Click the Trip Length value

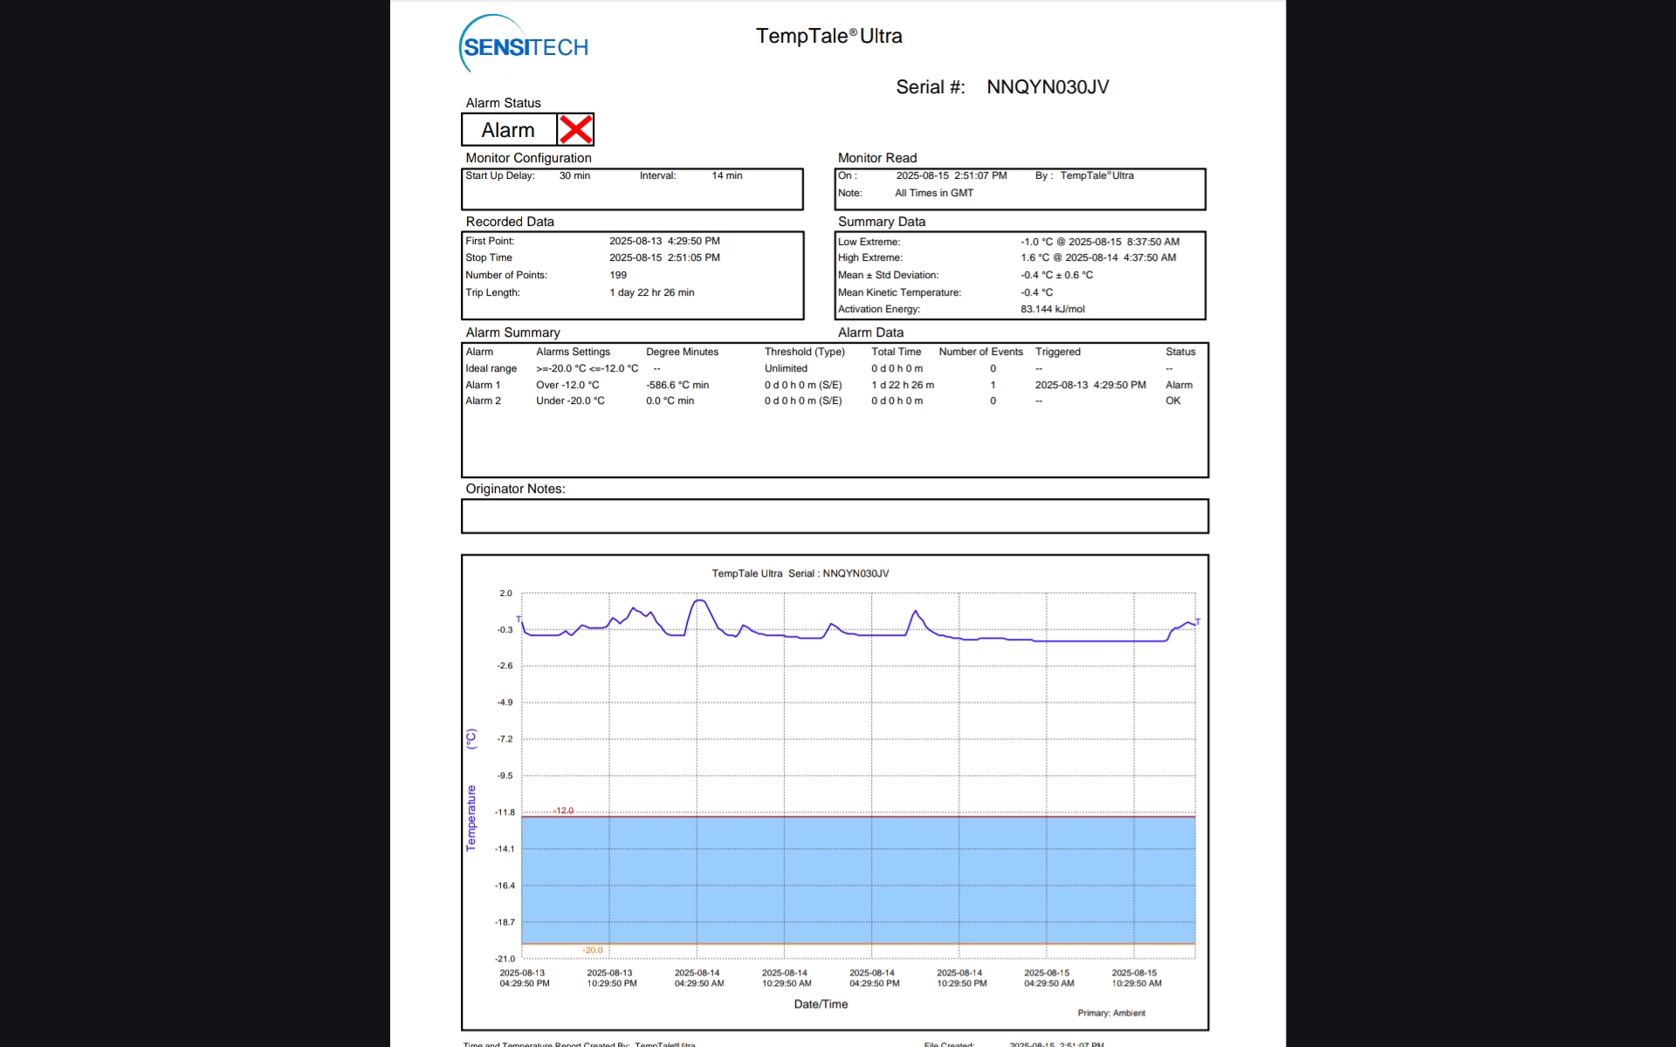point(651,292)
